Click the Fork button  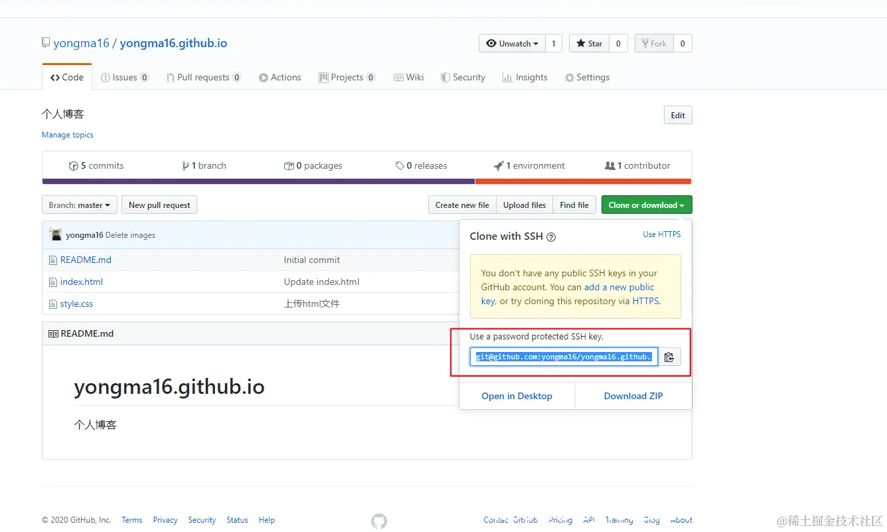654,43
